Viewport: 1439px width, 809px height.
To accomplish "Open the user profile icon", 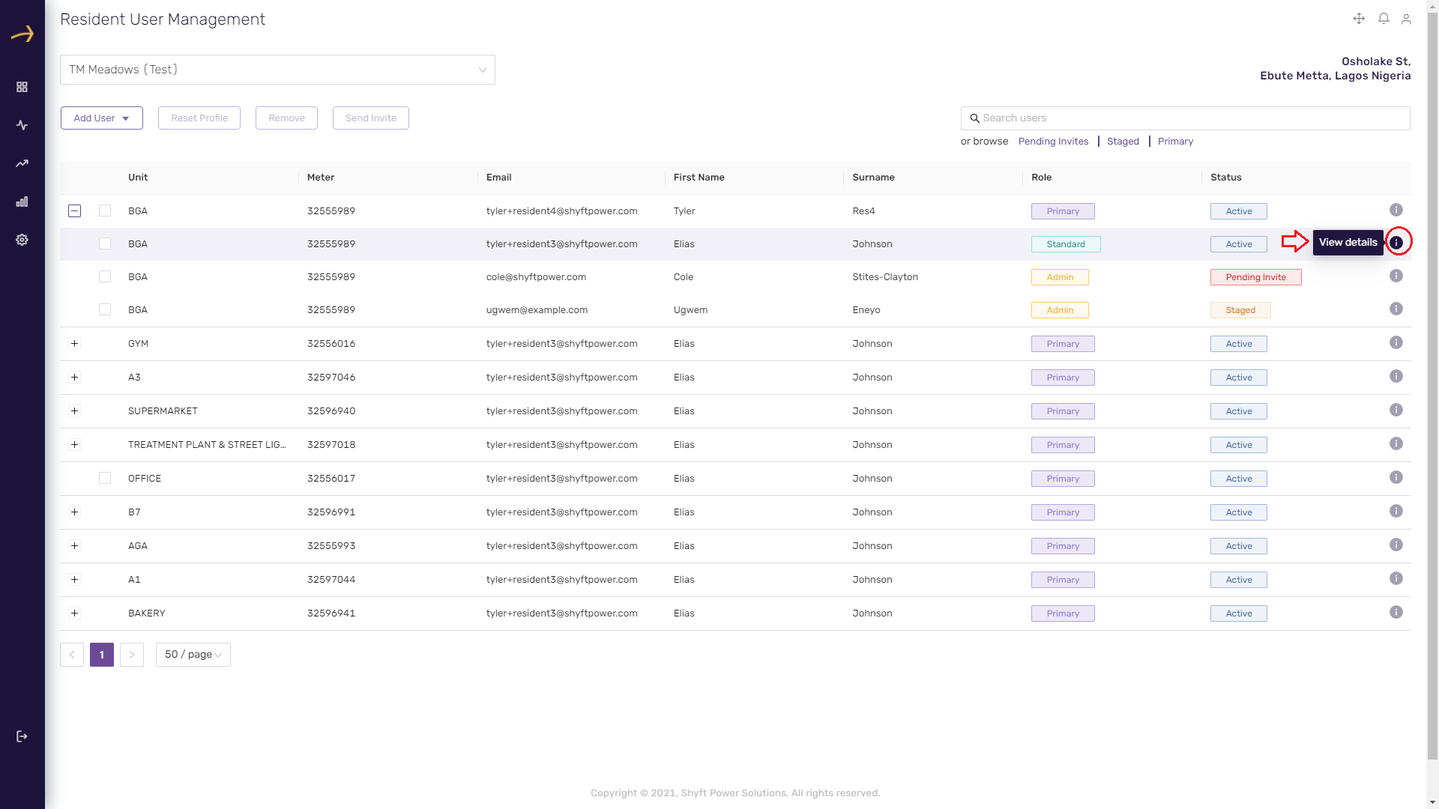I will (1406, 19).
